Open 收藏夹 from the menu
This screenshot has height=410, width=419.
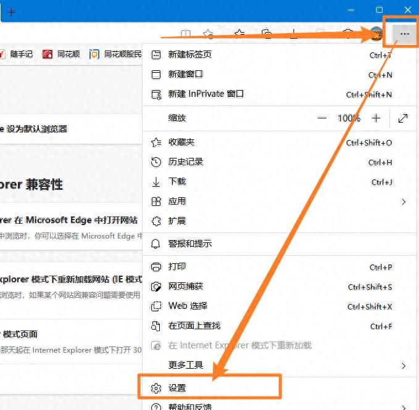pos(278,142)
